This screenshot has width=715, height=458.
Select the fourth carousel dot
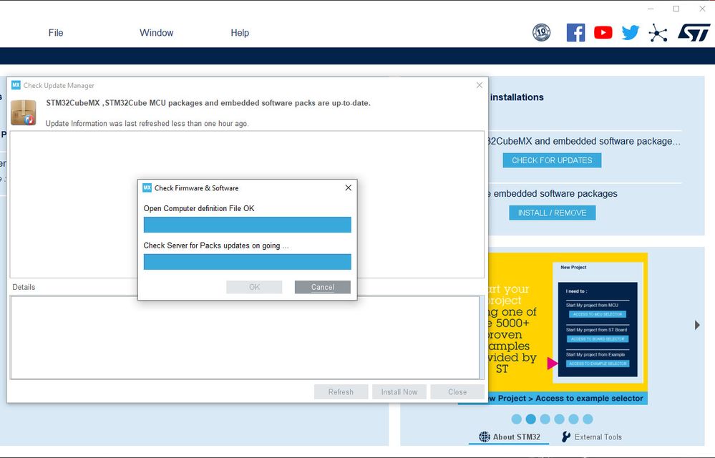point(560,419)
